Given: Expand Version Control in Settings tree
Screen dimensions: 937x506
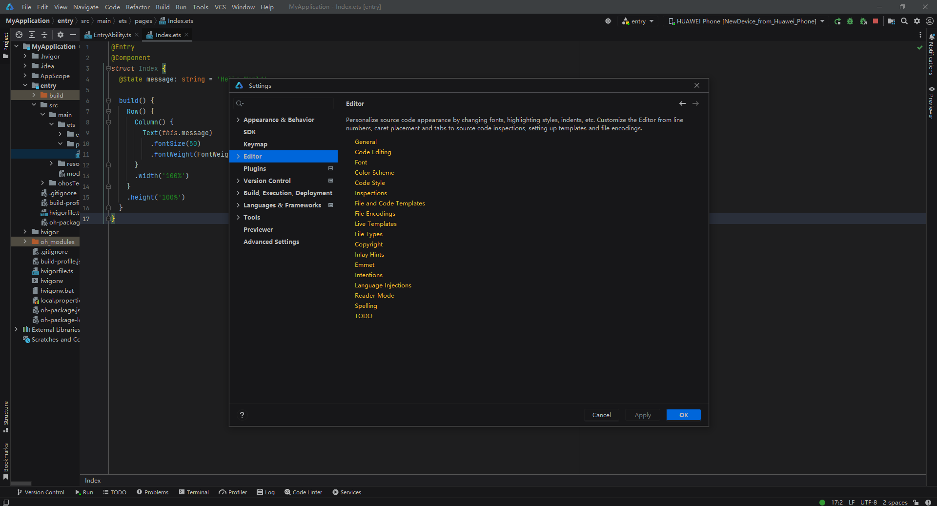Looking at the screenshot, I should click(238, 181).
